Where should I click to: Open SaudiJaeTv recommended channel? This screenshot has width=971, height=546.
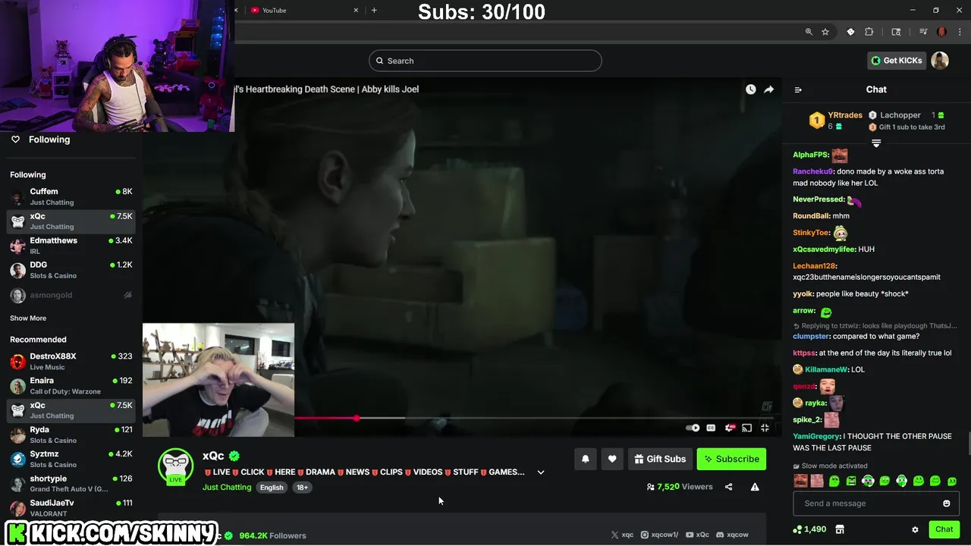[x=71, y=507]
